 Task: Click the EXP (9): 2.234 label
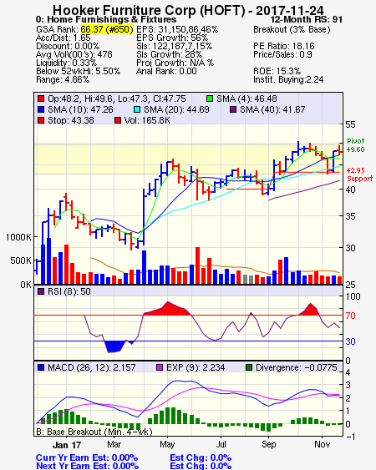pos(196,367)
